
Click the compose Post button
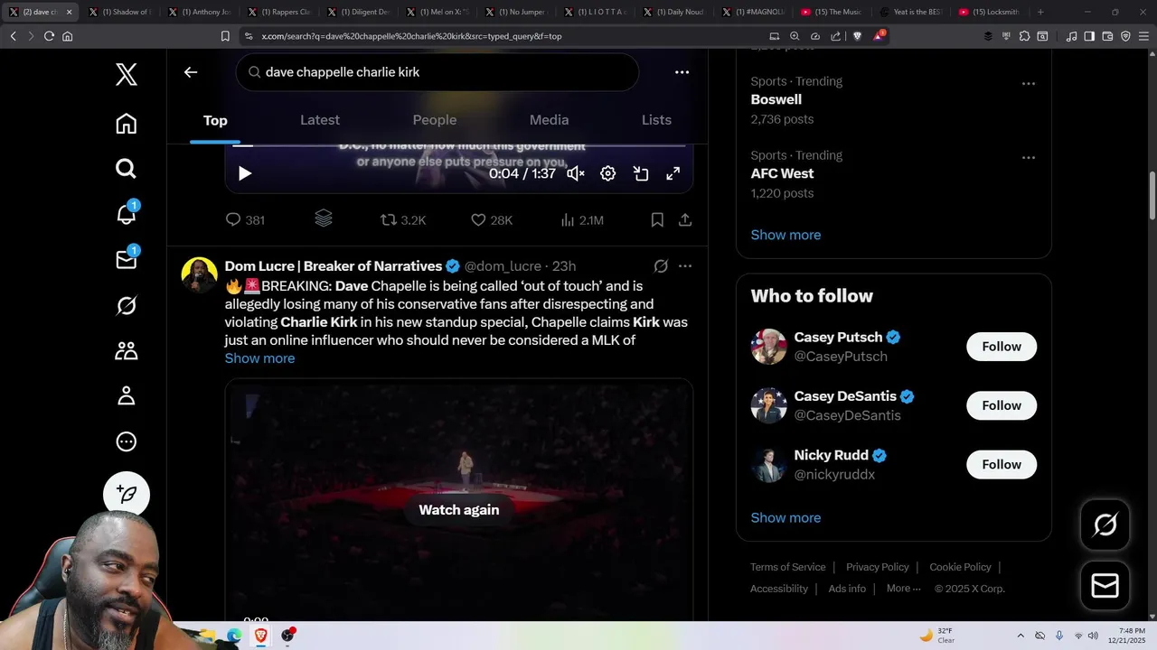pos(127,495)
